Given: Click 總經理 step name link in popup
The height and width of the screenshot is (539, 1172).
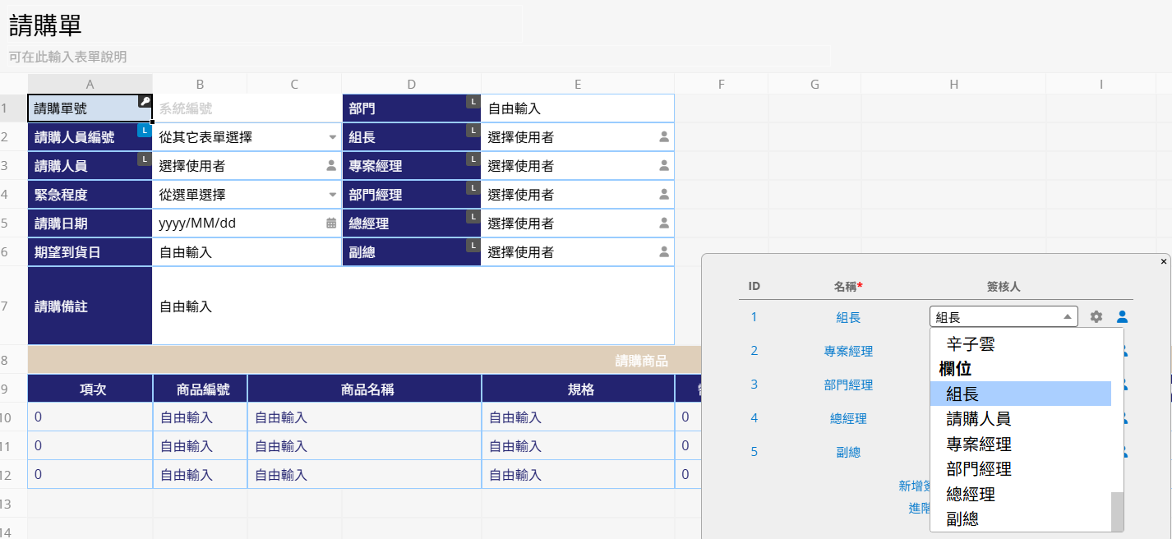Looking at the screenshot, I should click(x=848, y=418).
